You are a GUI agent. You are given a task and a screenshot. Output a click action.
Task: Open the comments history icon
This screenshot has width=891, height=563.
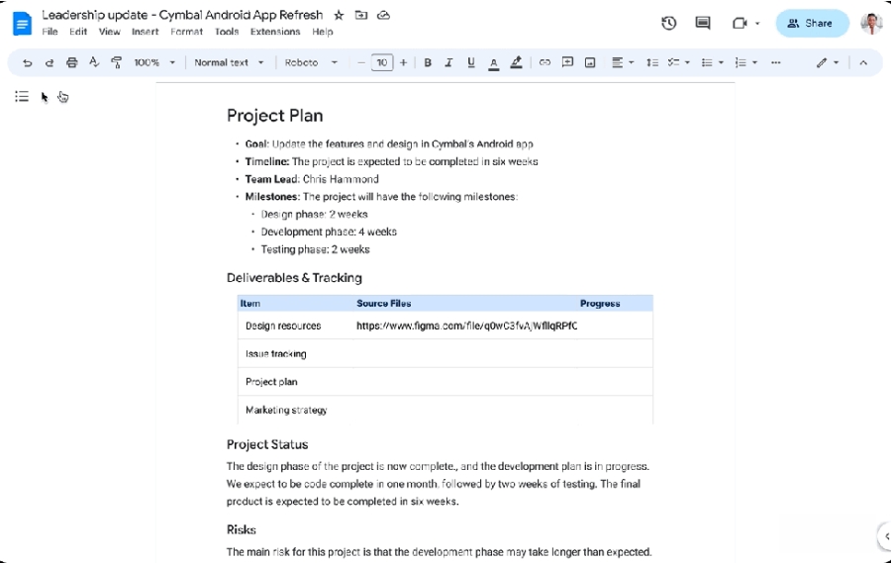tap(703, 24)
